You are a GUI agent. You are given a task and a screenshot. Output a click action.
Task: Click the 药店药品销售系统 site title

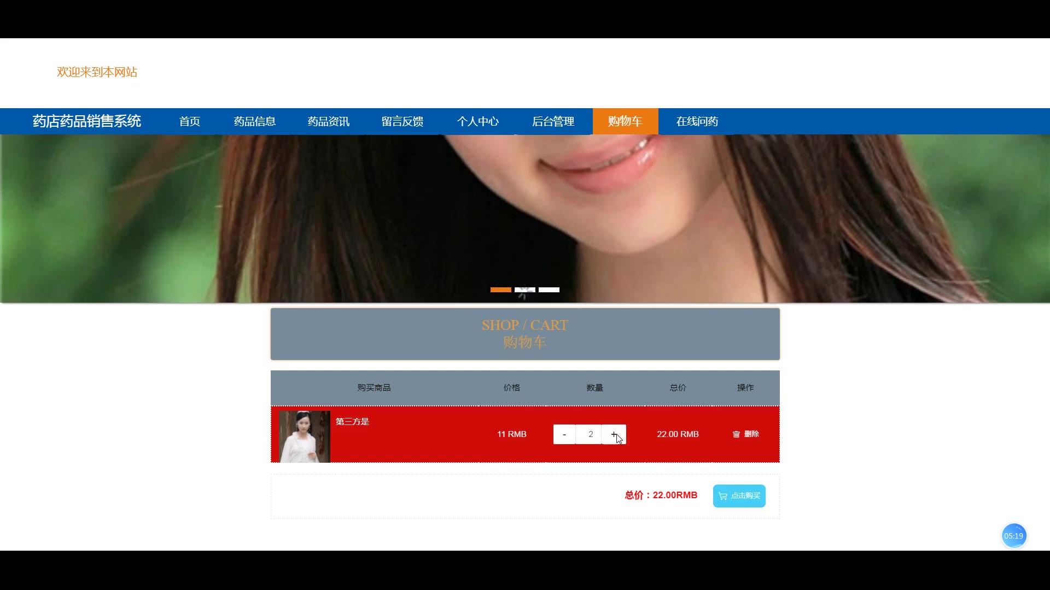[87, 121]
